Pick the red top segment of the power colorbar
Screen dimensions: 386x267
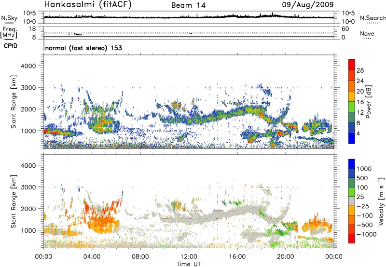click(x=352, y=65)
